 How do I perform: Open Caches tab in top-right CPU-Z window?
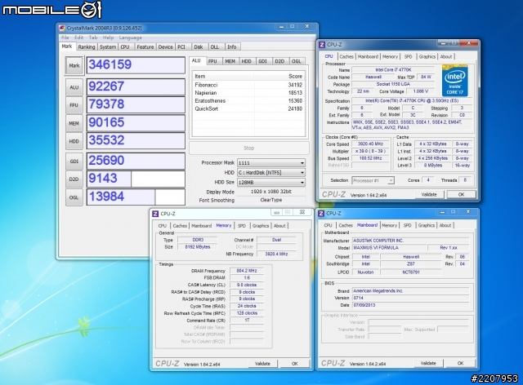(x=346, y=56)
